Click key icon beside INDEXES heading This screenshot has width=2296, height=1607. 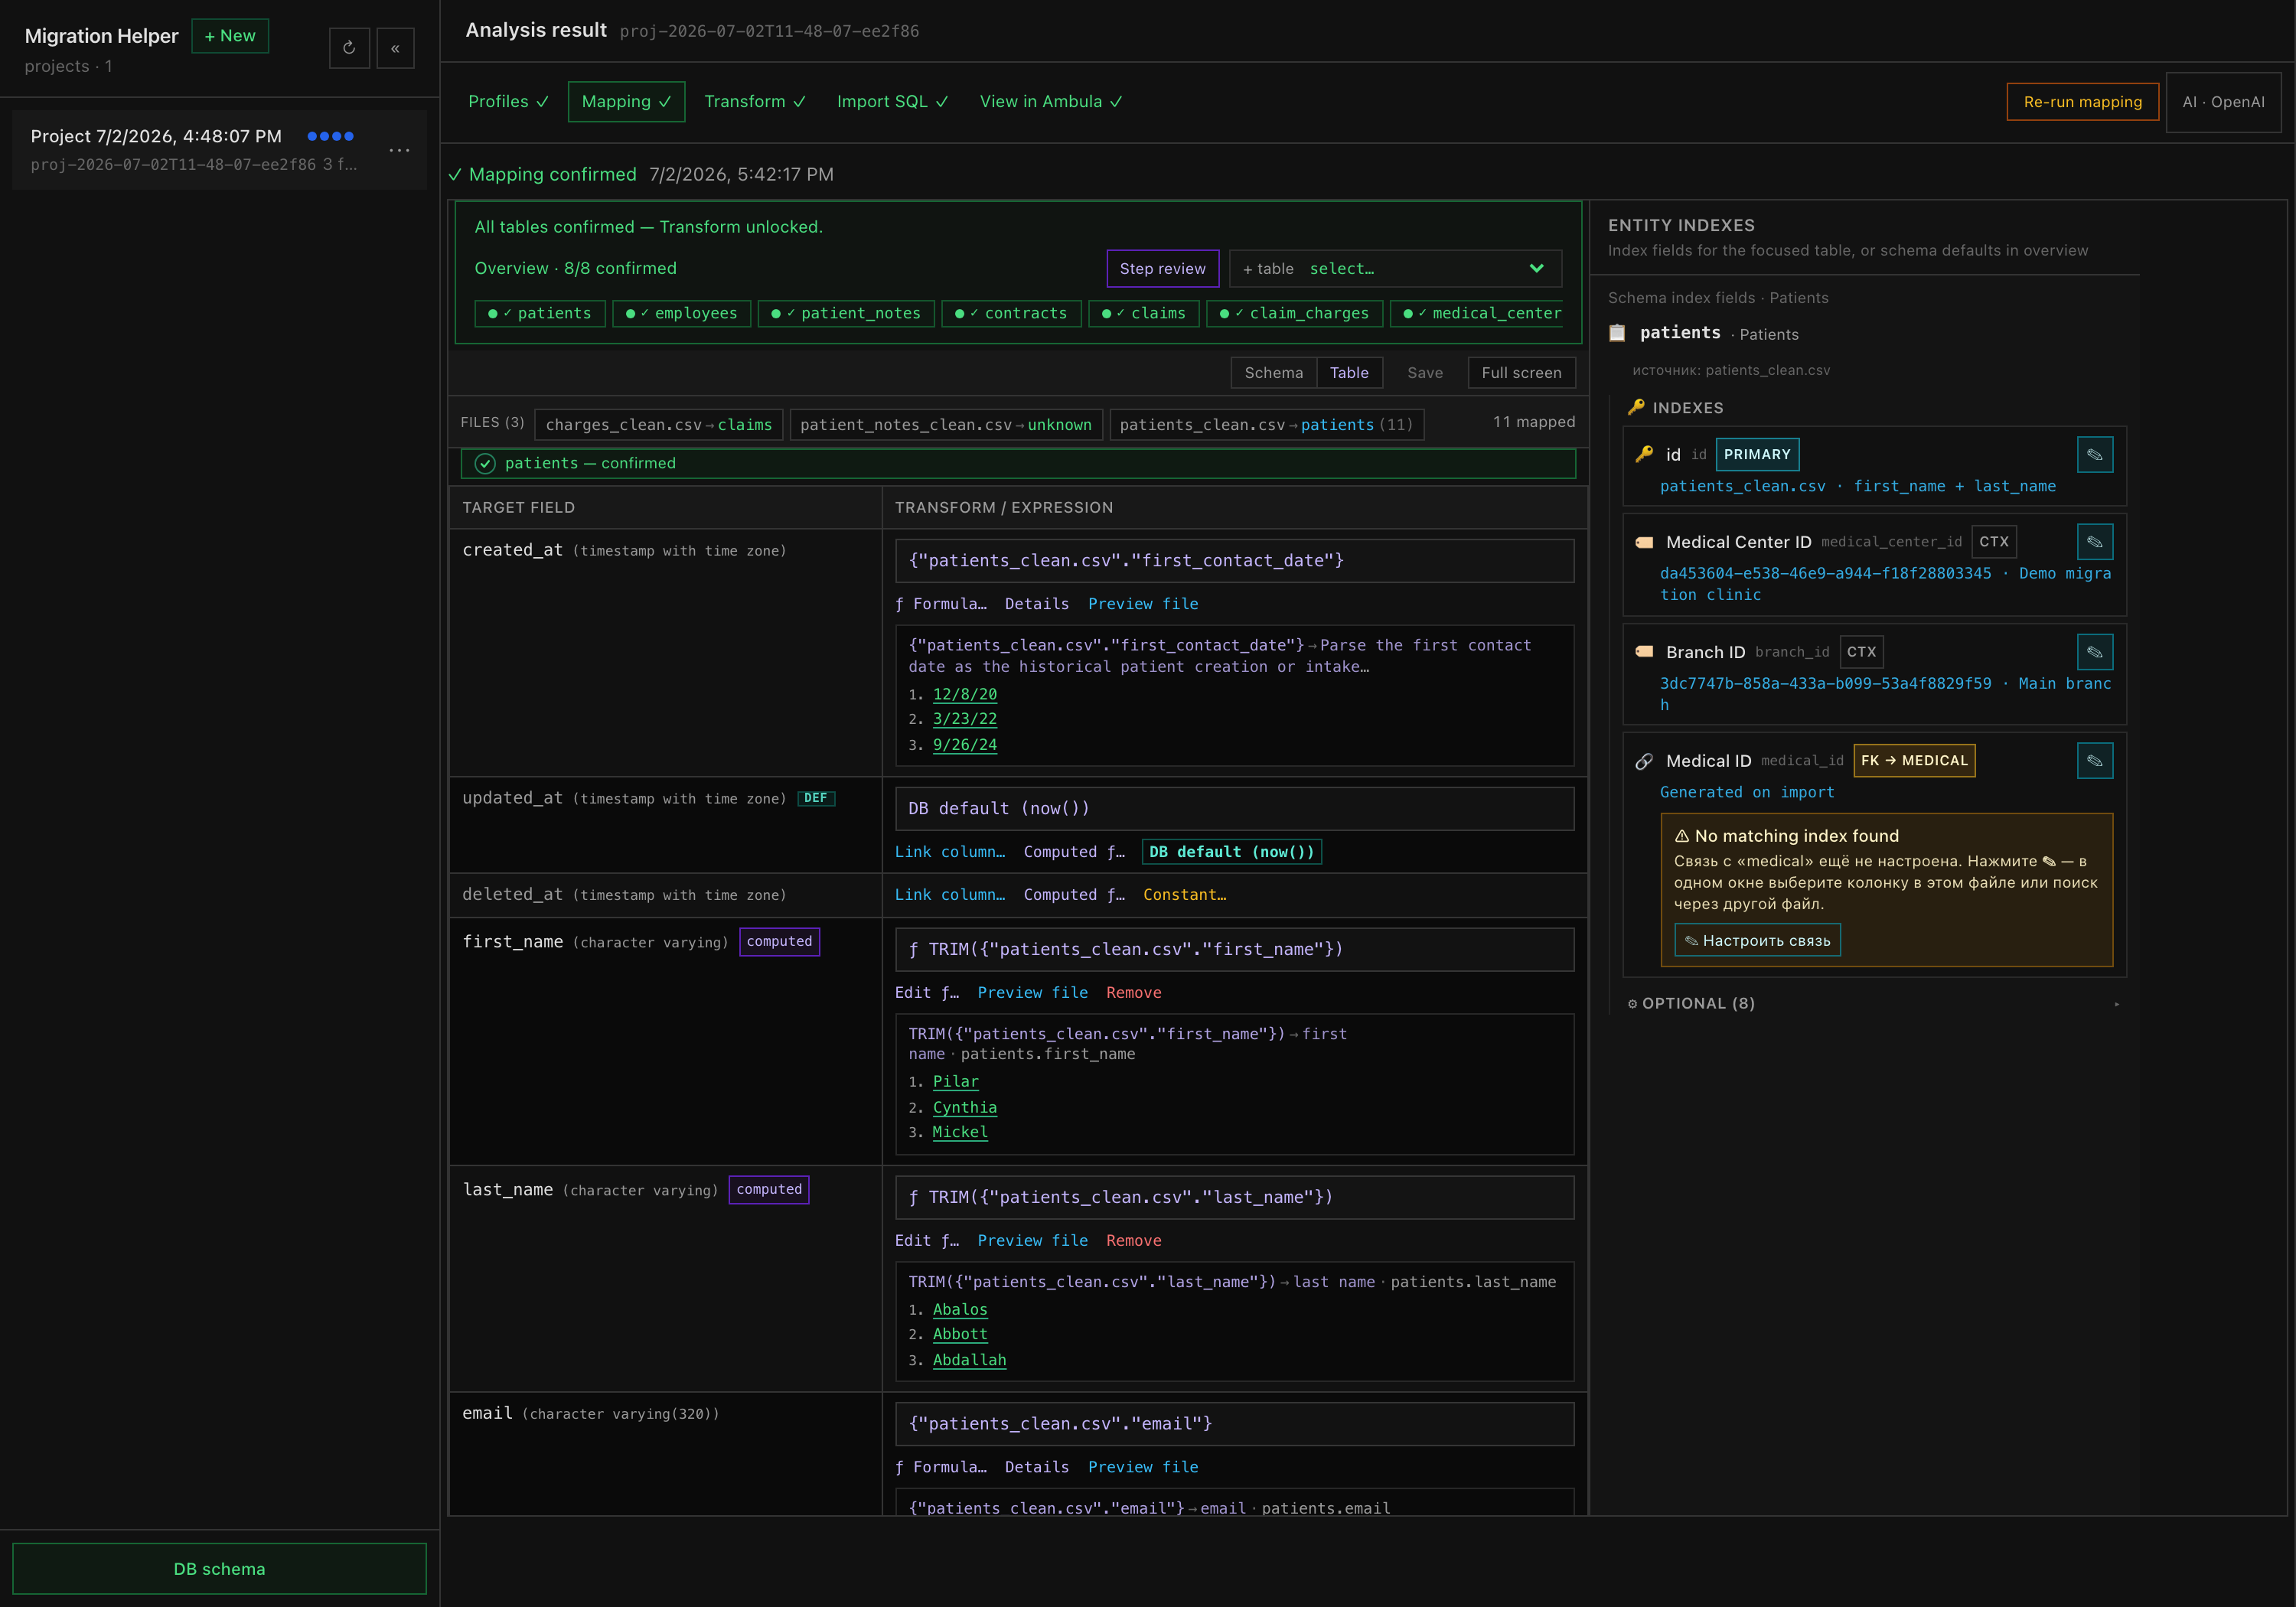coord(1636,407)
